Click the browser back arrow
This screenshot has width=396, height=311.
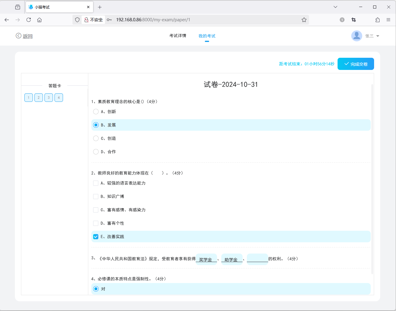tap(7, 20)
